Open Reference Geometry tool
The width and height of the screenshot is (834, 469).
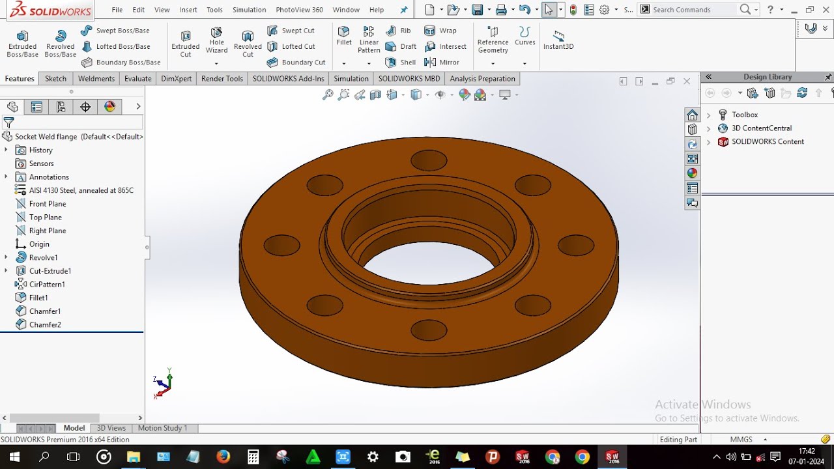pos(493,40)
